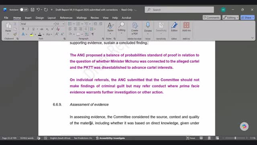Viewport: 257px width, 145px height.
Task: Align text right
Action: (x=80, y=29)
